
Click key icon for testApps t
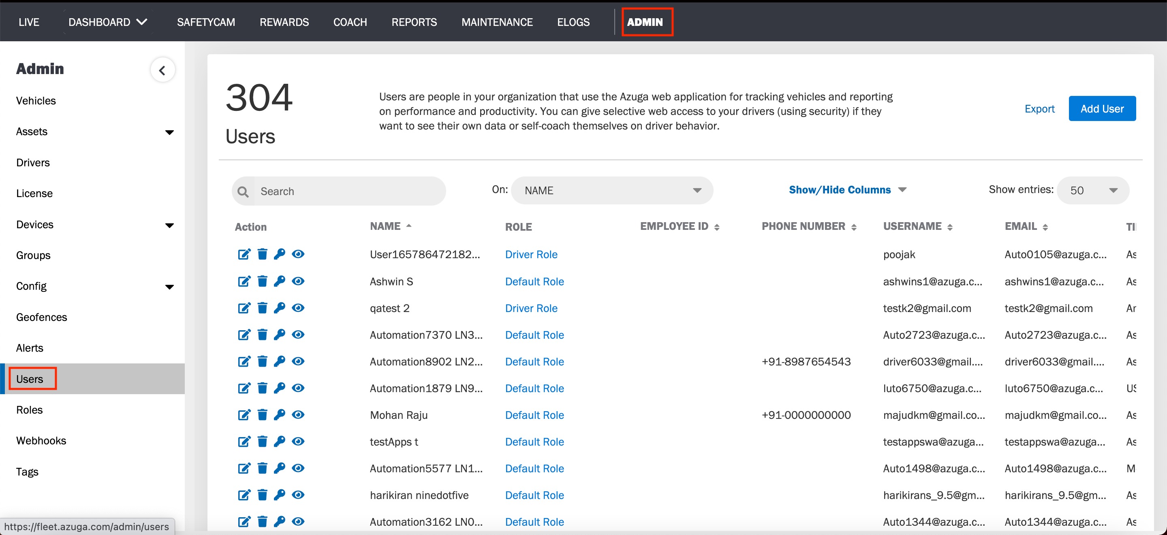(280, 441)
